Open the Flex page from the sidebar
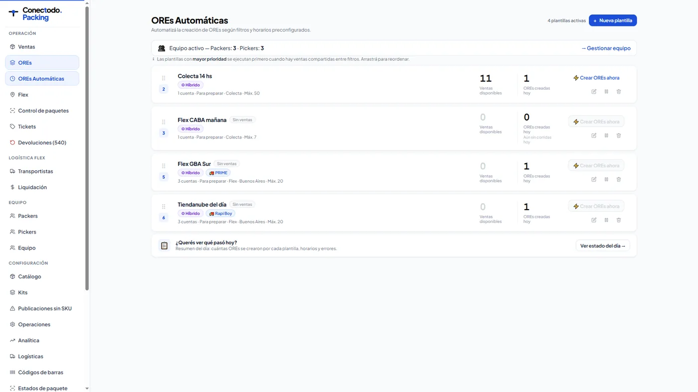The height and width of the screenshot is (392, 698). pyautogui.click(x=42, y=95)
